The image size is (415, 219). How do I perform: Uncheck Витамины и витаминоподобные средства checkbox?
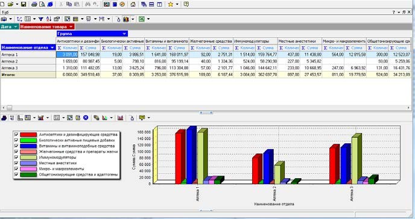pyautogui.click(x=16, y=146)
